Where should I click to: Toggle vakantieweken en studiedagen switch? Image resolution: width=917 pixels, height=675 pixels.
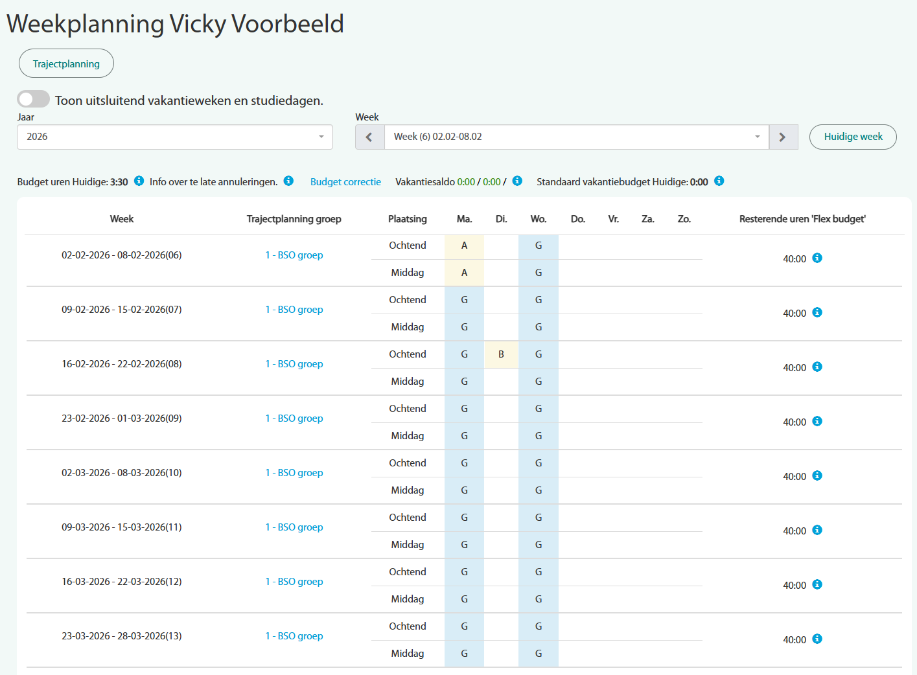pyautogui.click(x=34, y=99)
